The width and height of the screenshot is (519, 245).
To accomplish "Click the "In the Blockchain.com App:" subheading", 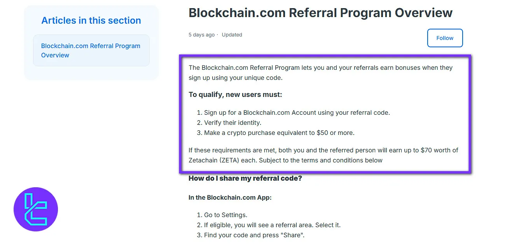I will (230, 197).
